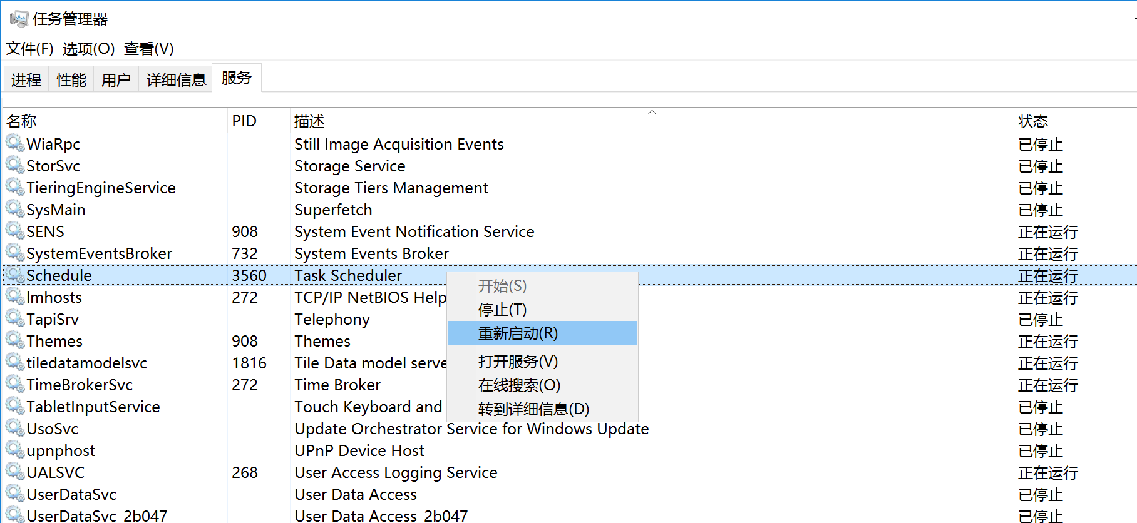Switch to the 详细信息 tab
This screenshot has width=1137, height=523.
[176, 80]
